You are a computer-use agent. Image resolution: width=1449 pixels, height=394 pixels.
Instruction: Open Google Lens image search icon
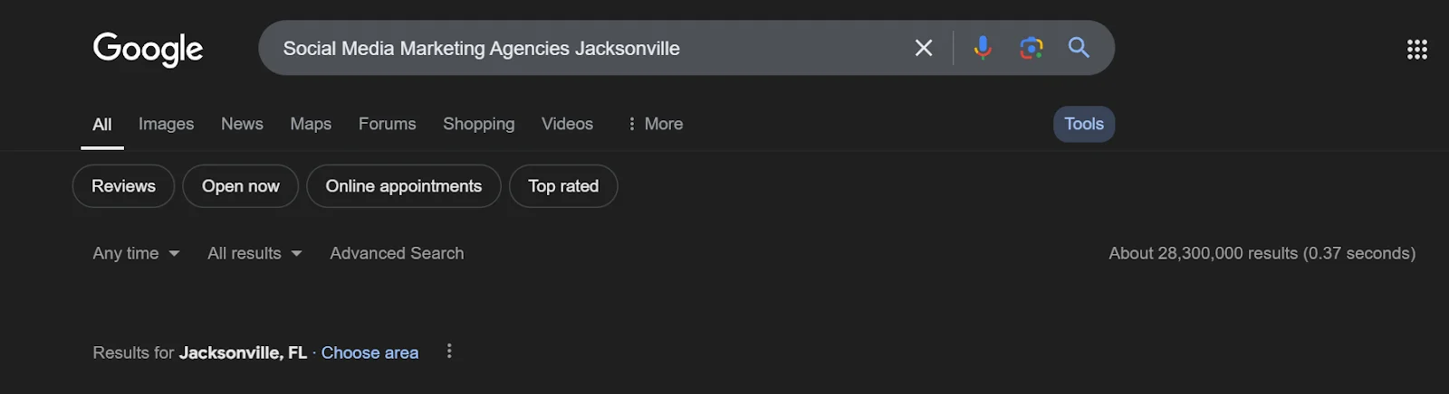click(x=1031, y=48)
